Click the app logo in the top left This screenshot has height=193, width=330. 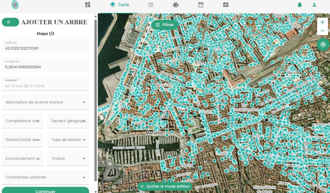pos(15,5)
